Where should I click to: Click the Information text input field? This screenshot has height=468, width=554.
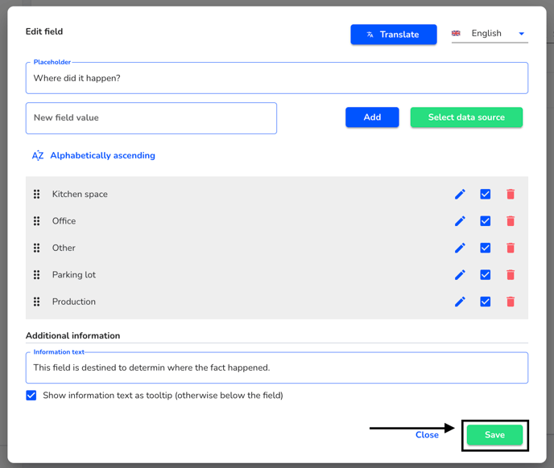[277, 367]
